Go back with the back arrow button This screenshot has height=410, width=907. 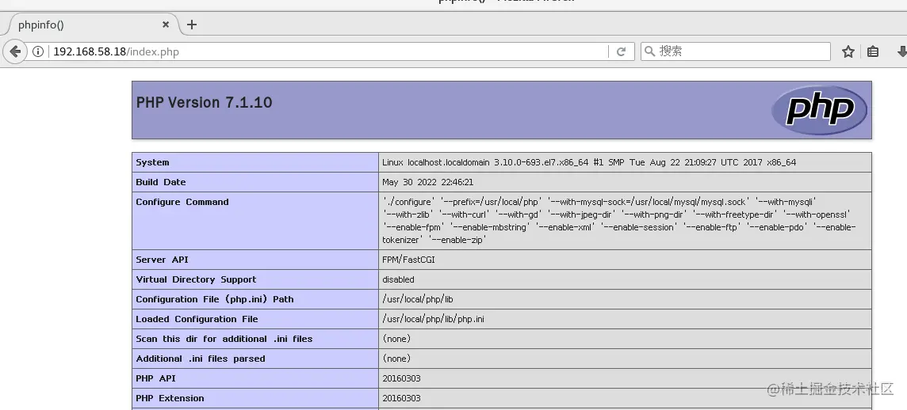click(15, 51)
